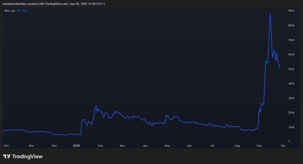The image size is (303, 164).
Task: Click the 50M price scale label
Action: (291, 69)
